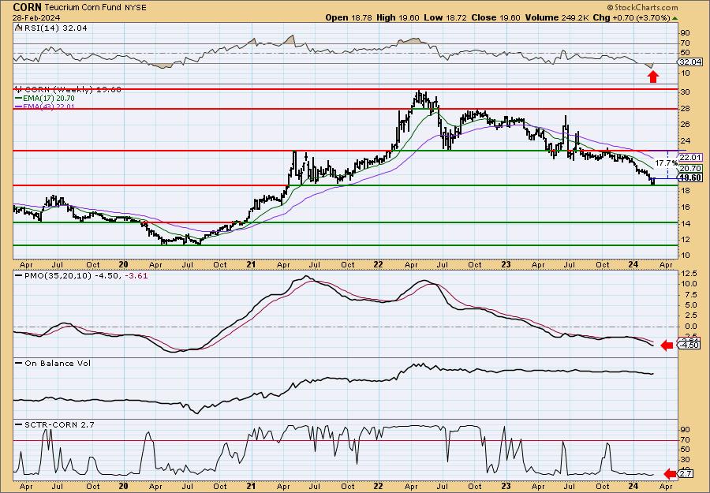Click year 22 on bottom SCTR time axis

[x=379, y=486]
